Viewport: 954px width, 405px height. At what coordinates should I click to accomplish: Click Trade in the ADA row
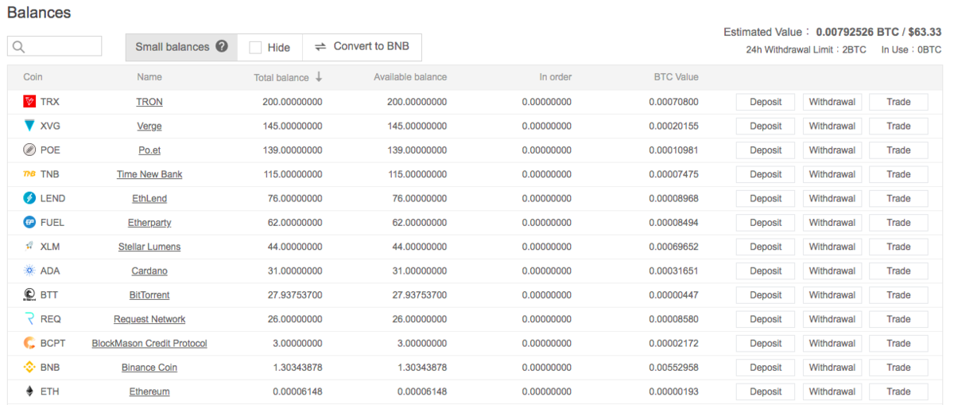(x=898, y=271)
